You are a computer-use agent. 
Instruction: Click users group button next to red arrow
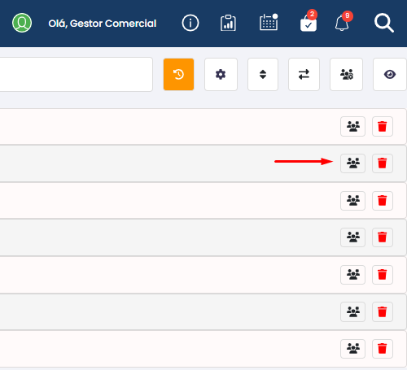coord(352,163)
